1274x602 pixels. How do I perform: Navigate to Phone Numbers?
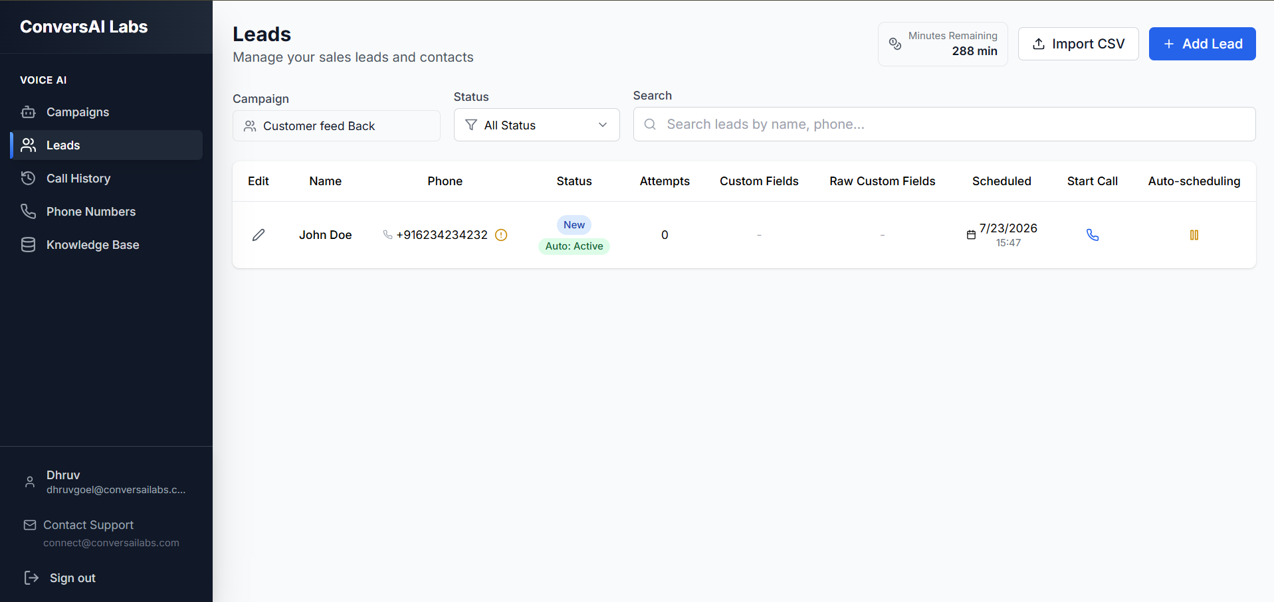tap(106, 212)
